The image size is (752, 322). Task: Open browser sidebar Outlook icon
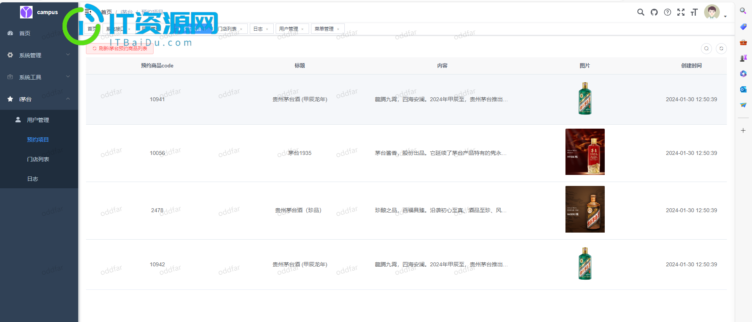(x=743, y=89)
